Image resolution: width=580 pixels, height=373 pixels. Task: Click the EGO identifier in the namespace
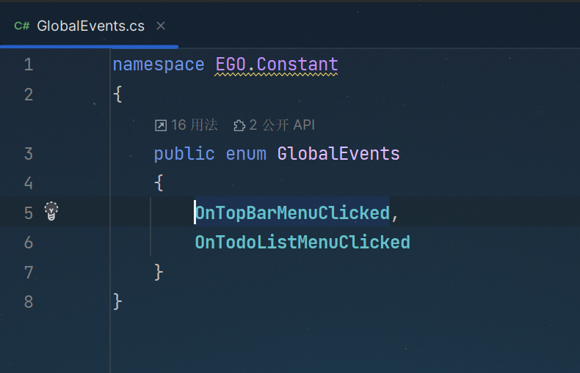(231, 64)
